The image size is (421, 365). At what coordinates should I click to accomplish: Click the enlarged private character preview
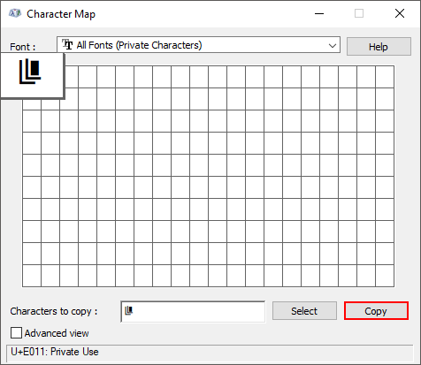click(x=32, y=75)
